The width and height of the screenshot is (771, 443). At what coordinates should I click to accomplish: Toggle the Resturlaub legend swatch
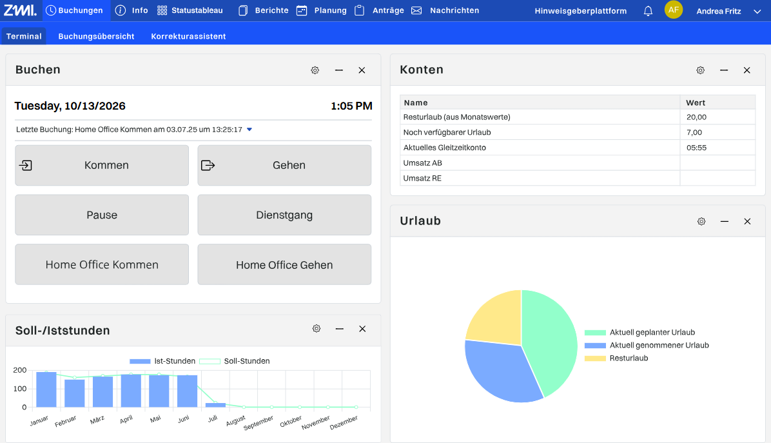coord(595,358)
